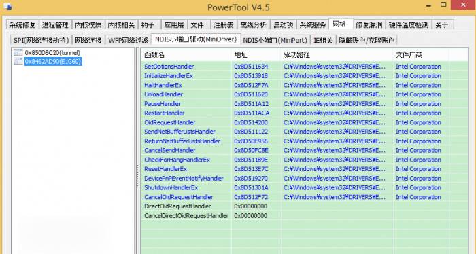This screenshot has height=254, width=476.
Task: Click address 0x8D513918
Action: click(251, 76)
